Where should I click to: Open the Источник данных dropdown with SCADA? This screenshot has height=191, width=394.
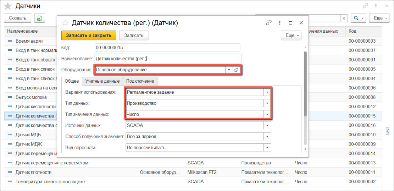267,125
